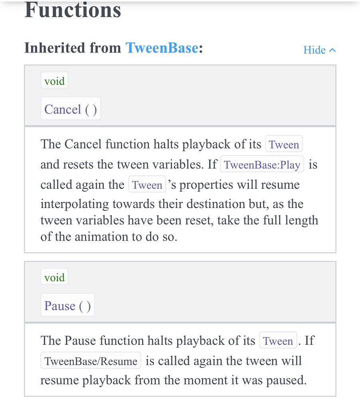Open the Tween link in Pause's description

(x=278, y=341)
